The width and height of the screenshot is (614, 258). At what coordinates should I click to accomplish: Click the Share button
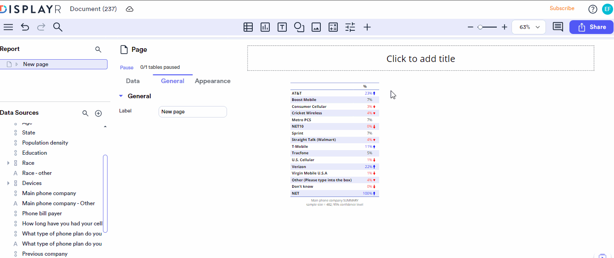591,27
